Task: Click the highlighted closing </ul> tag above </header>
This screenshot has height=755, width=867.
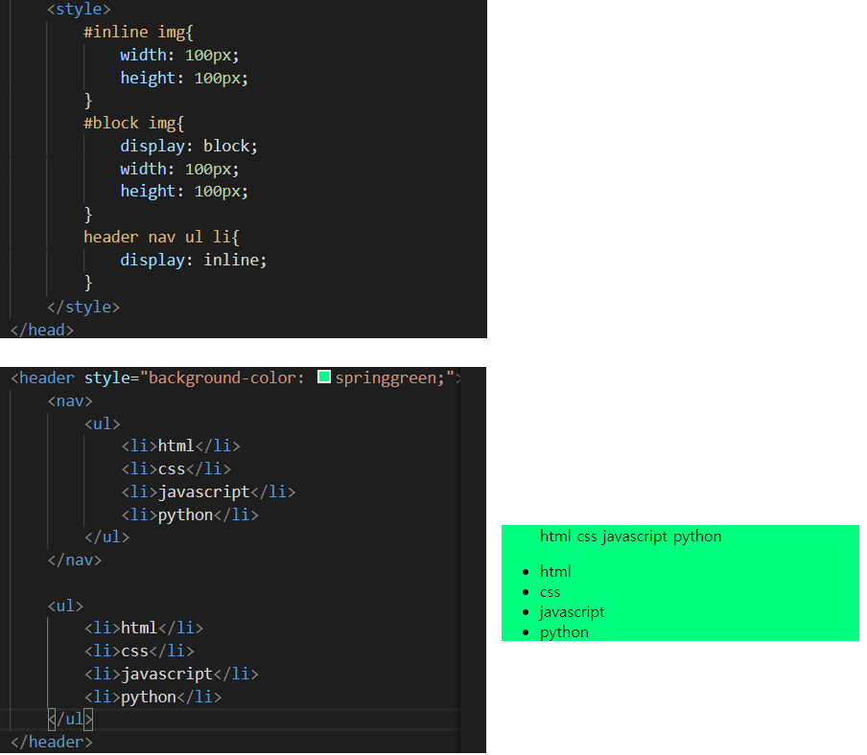Action: [70, 719]
